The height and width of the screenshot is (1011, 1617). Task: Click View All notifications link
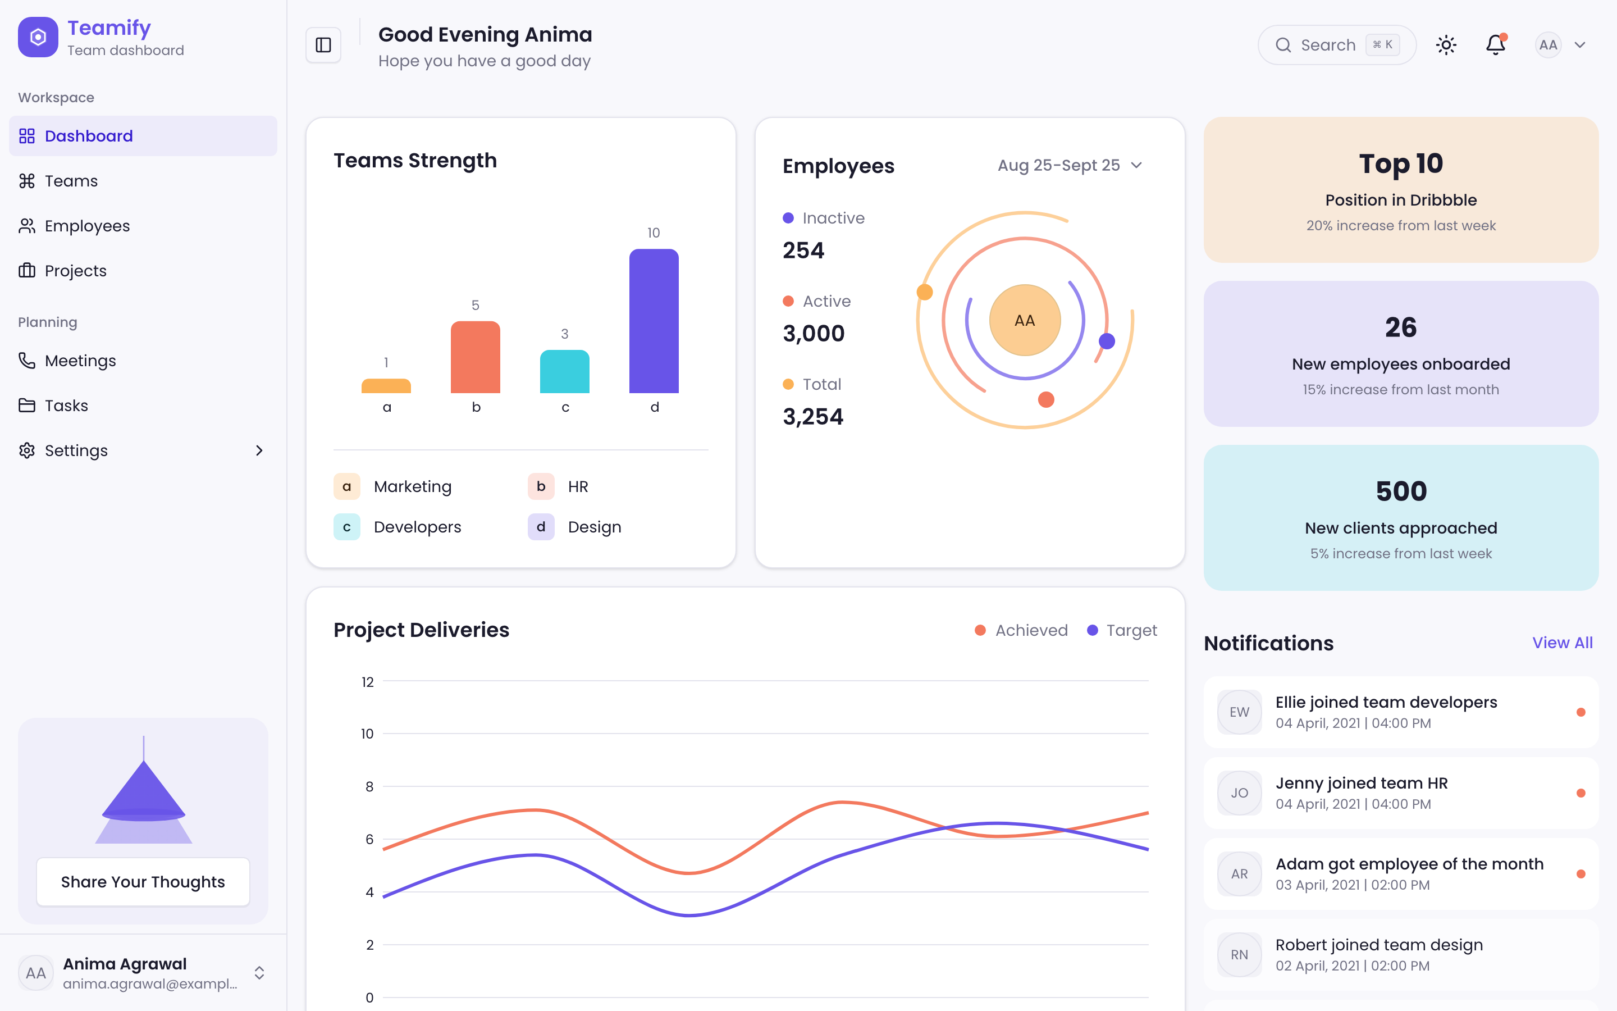tap(1562, 643)
